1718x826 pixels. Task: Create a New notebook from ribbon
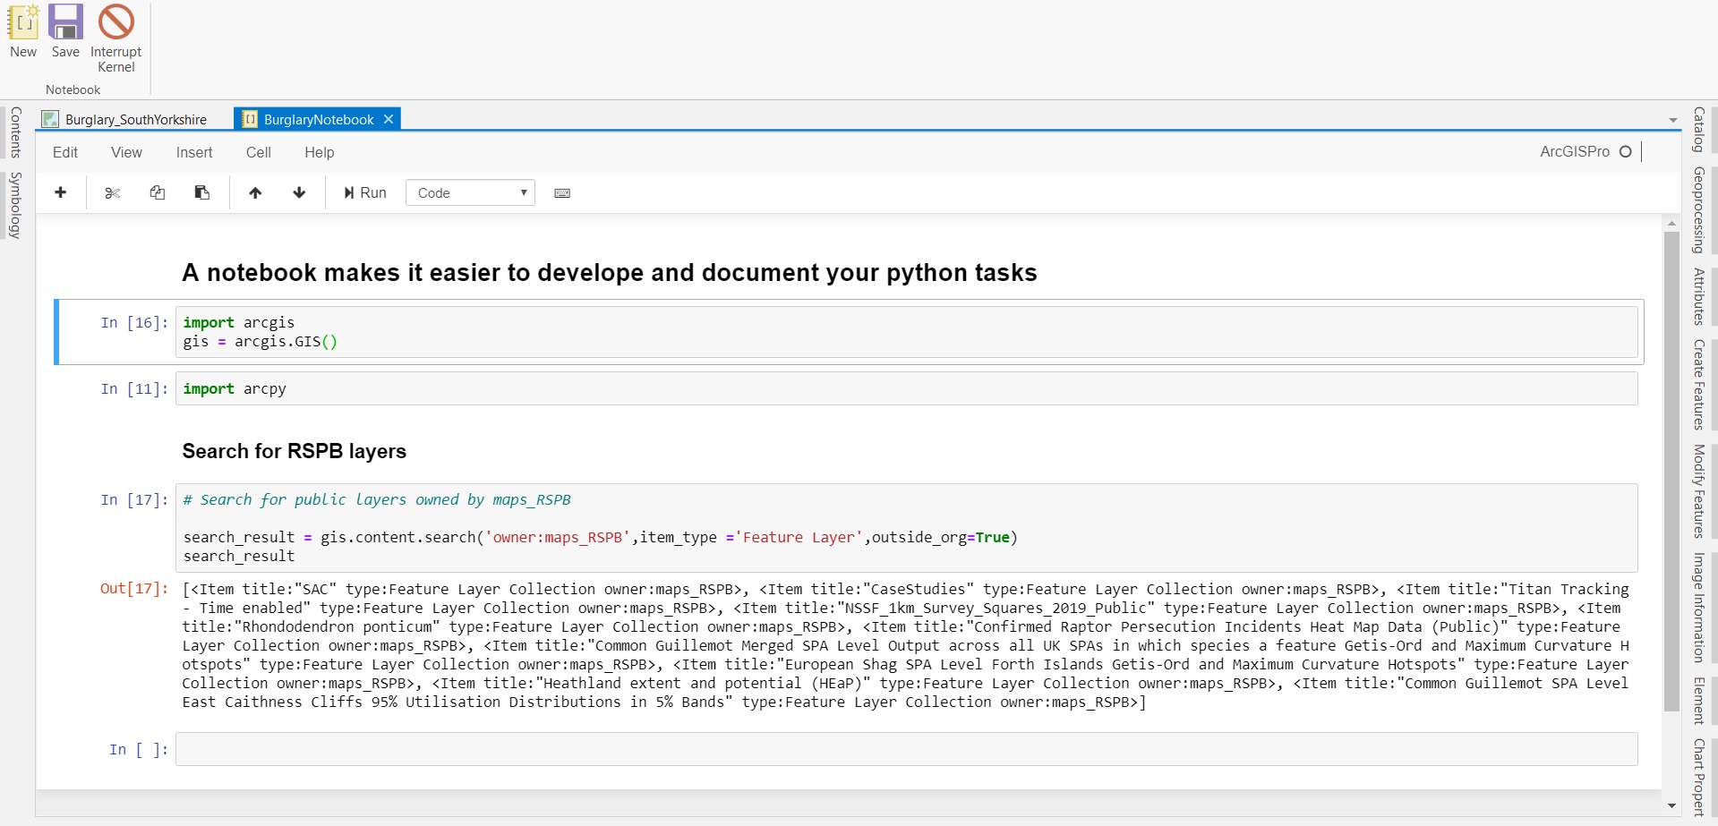click(23, 31)
